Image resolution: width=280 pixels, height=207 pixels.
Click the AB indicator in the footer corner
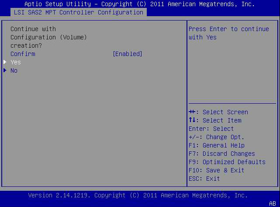273,203
